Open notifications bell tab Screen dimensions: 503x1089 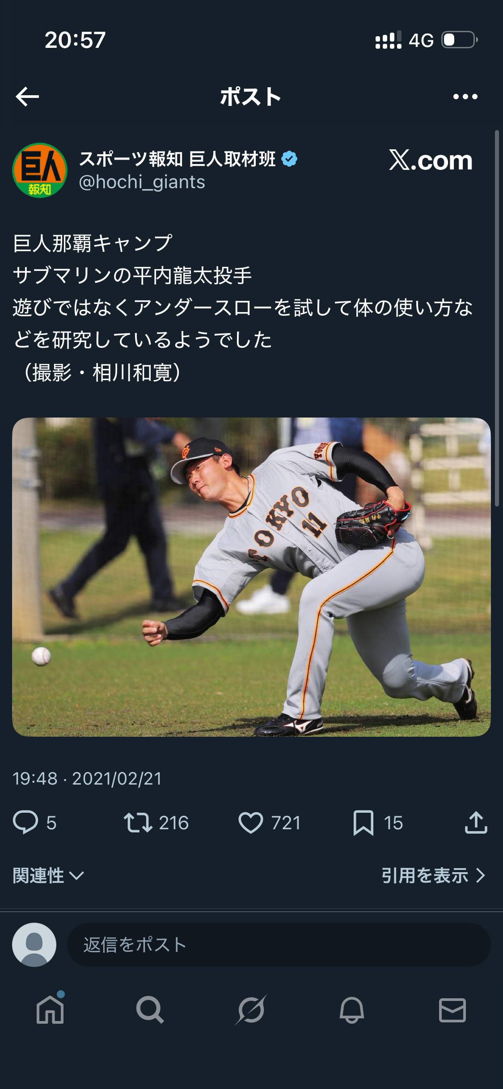(x=352, y=1010)
